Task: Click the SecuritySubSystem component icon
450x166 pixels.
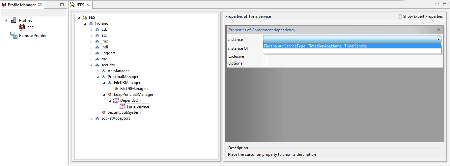Action: click(103, 112)
